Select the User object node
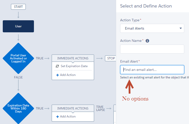The width and height of the screenshot is (189, 124). coord(18,26)
